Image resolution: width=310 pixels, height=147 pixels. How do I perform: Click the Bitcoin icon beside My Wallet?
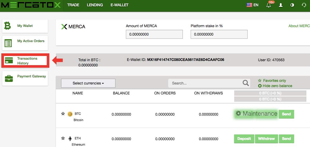(8, 26)
